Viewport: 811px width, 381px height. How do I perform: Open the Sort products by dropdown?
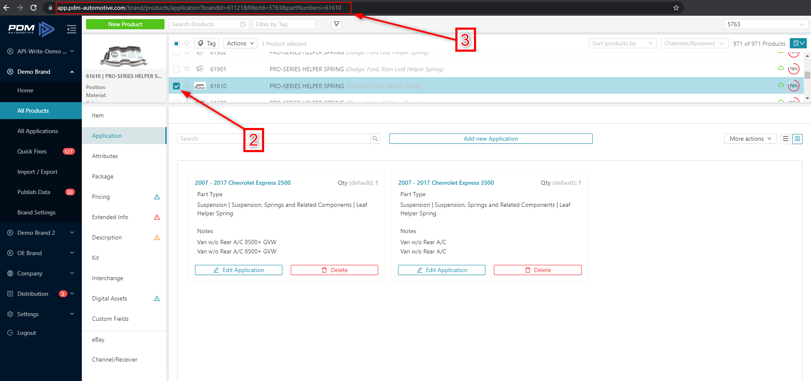[x=622, y=43]
